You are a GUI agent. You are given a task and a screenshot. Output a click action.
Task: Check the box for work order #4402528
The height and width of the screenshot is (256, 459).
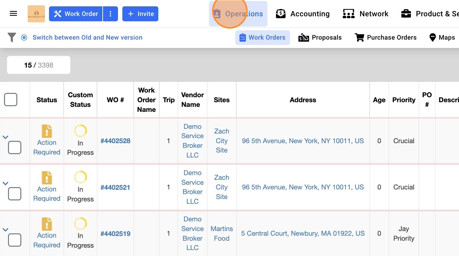[x=15, y=147]
